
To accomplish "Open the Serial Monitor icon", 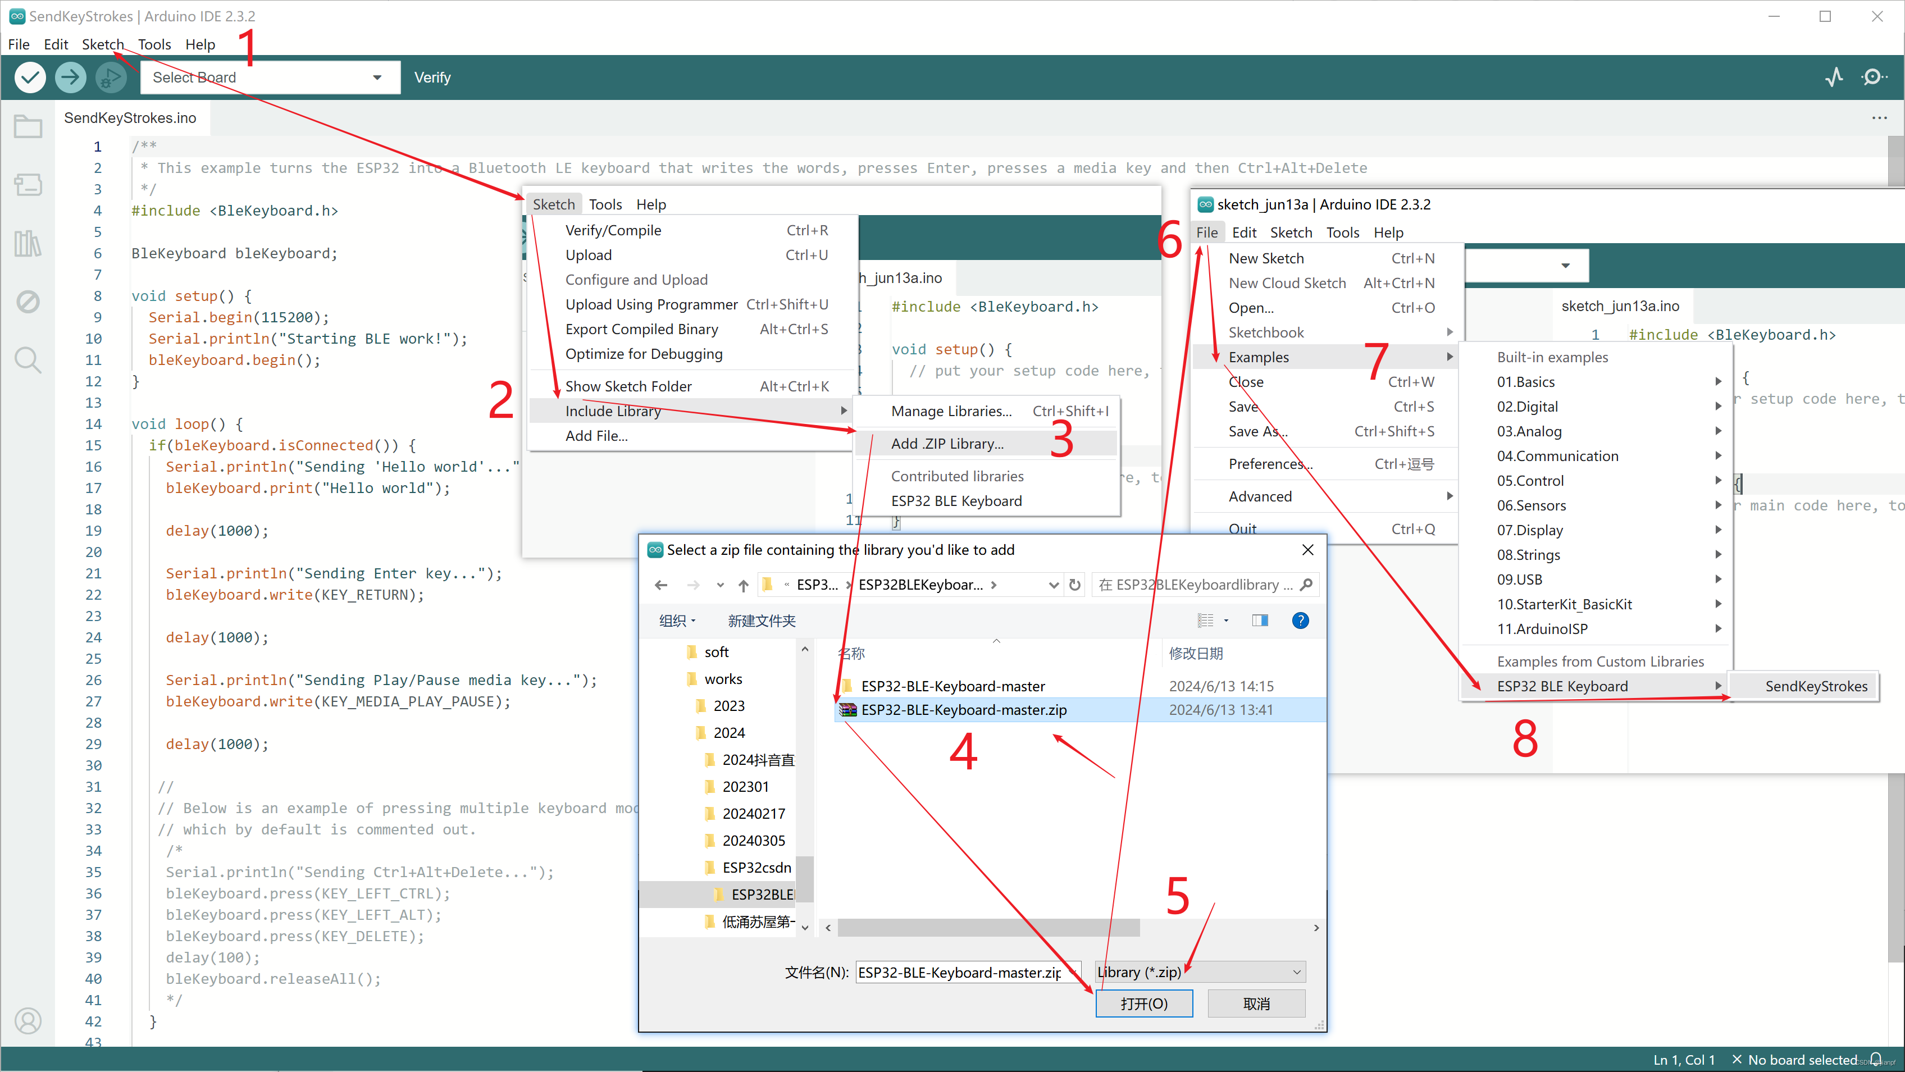I will (x=1874, y=77).
